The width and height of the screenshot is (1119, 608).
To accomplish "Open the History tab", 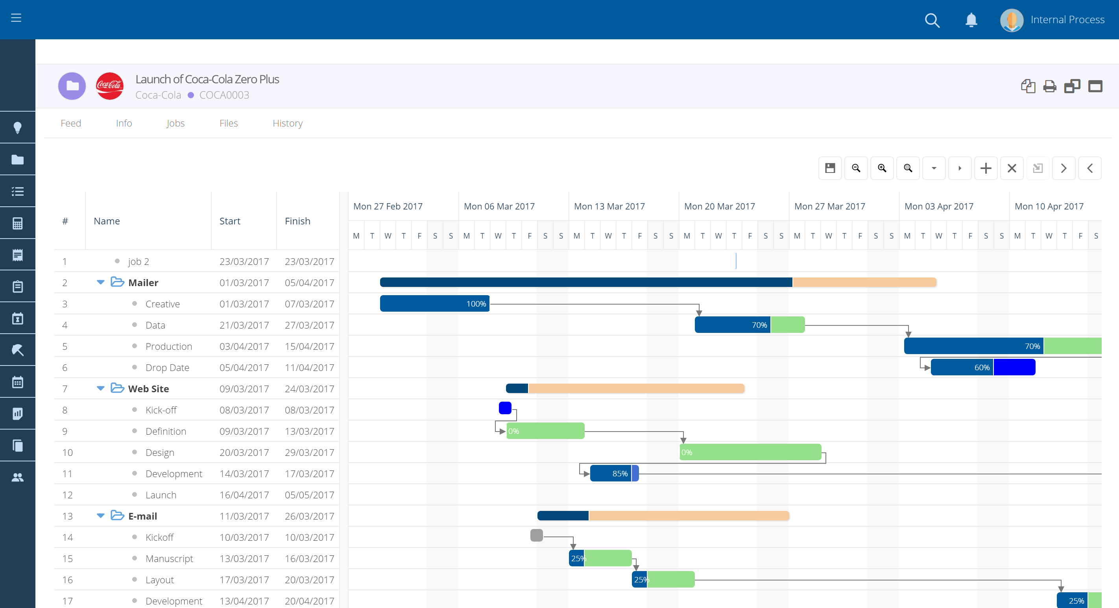I will point(287,123).
